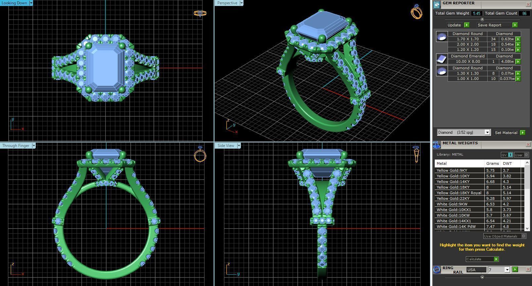The width and height of the screenshot is (532, 286).
Task: Click green arrow for 2.00 X 2.00 row
Action: coord(518,44)
